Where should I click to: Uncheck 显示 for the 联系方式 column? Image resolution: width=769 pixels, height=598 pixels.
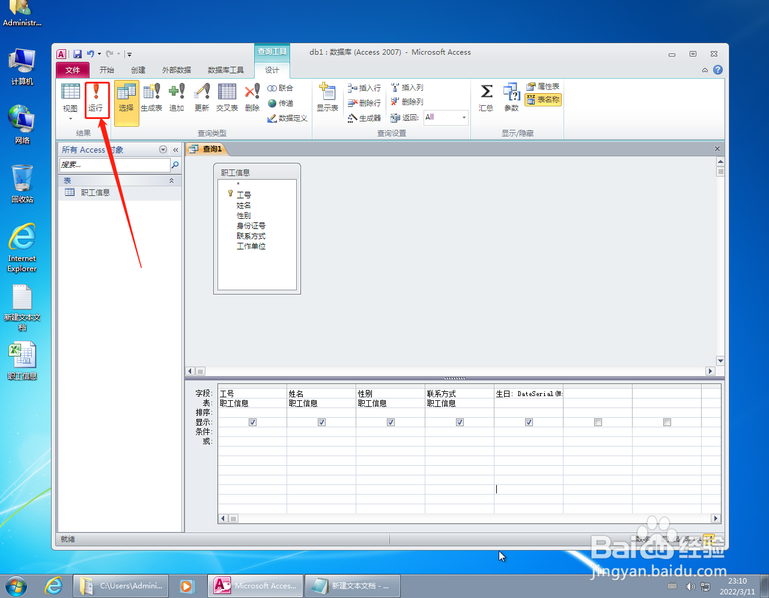[460, 423]
